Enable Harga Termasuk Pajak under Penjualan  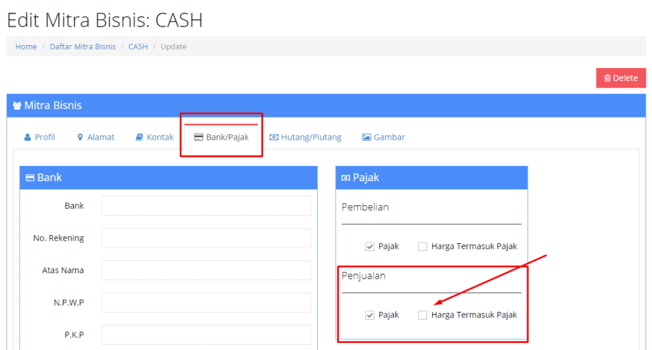423,315
